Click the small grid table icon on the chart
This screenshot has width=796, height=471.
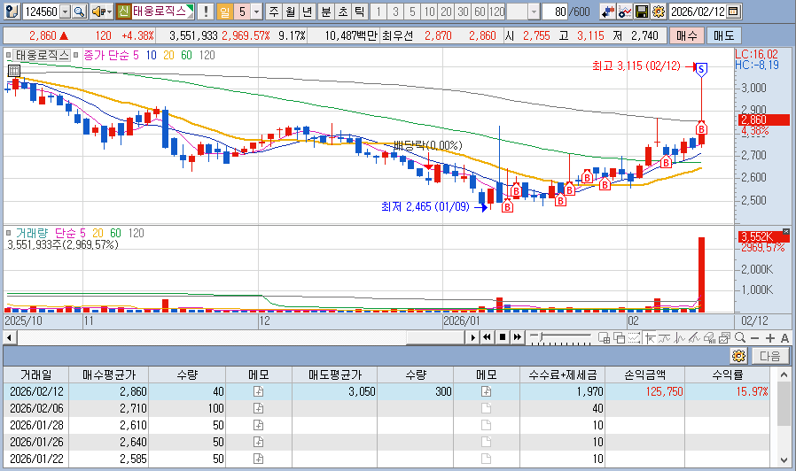point(13,71)
